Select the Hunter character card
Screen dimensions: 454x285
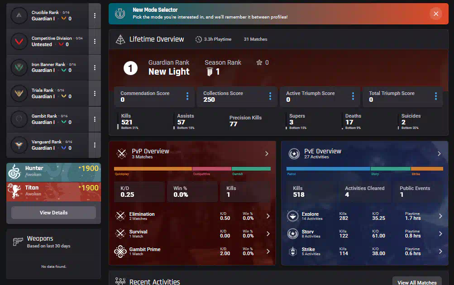tap(53, 172)
